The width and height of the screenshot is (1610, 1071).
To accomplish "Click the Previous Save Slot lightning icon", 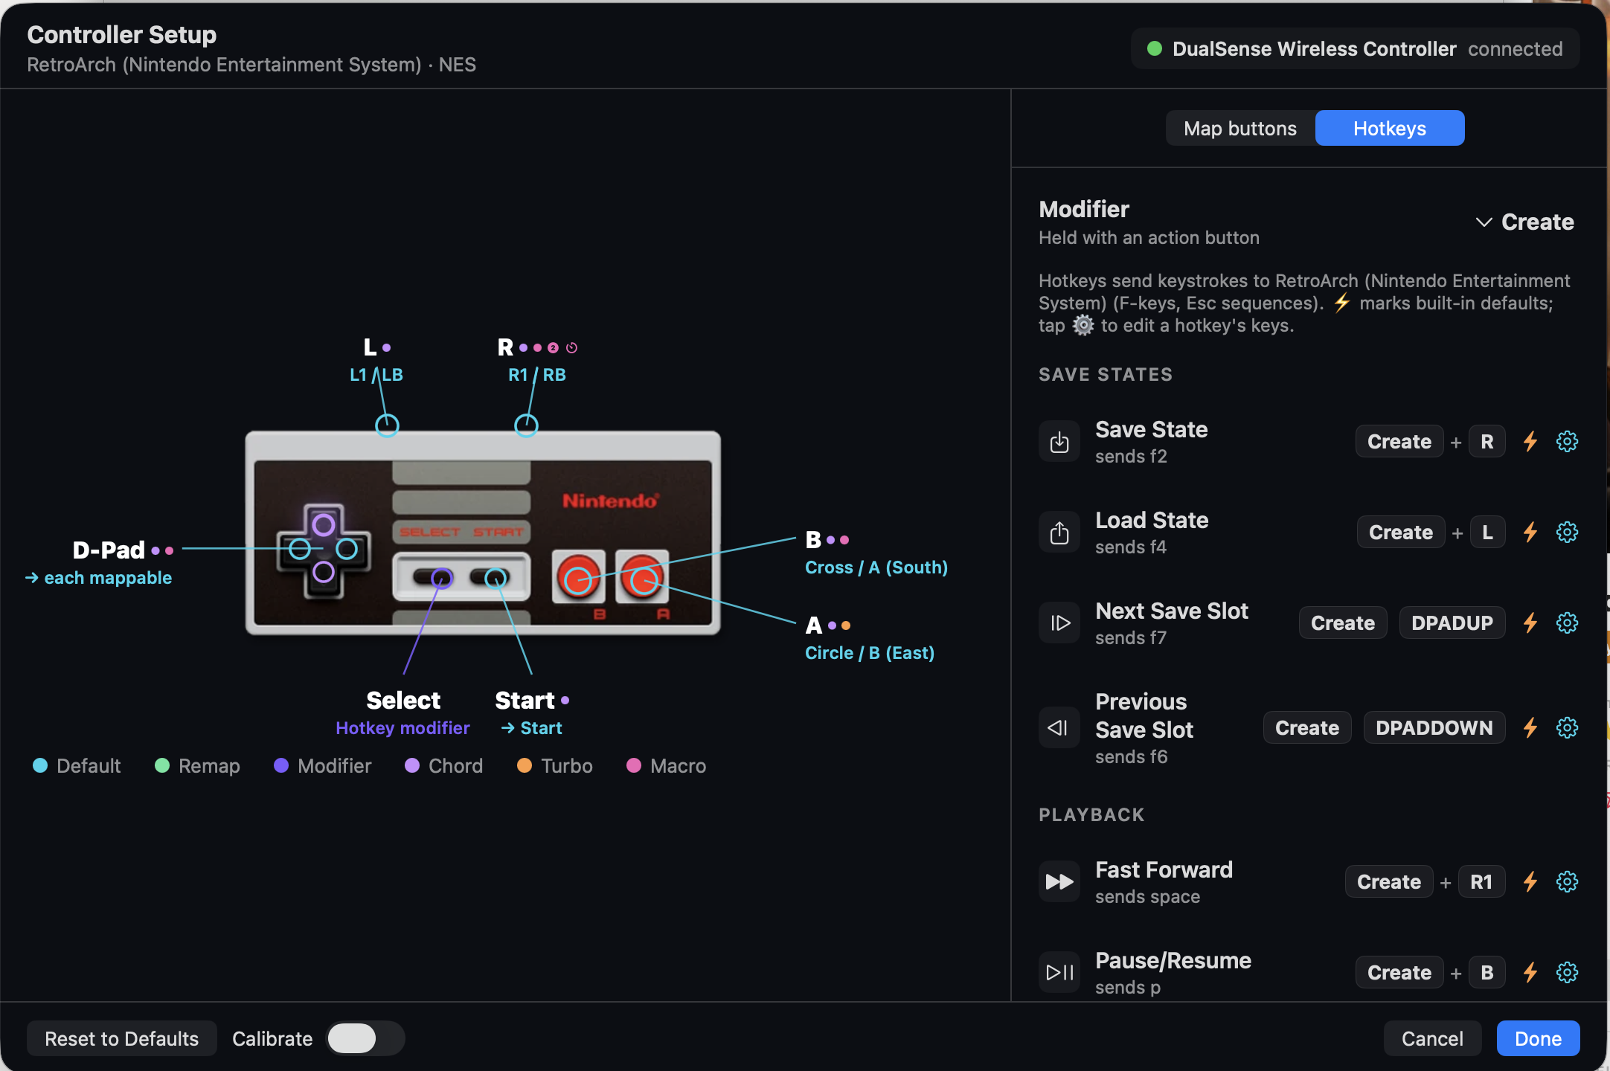I will (1530, 727).
